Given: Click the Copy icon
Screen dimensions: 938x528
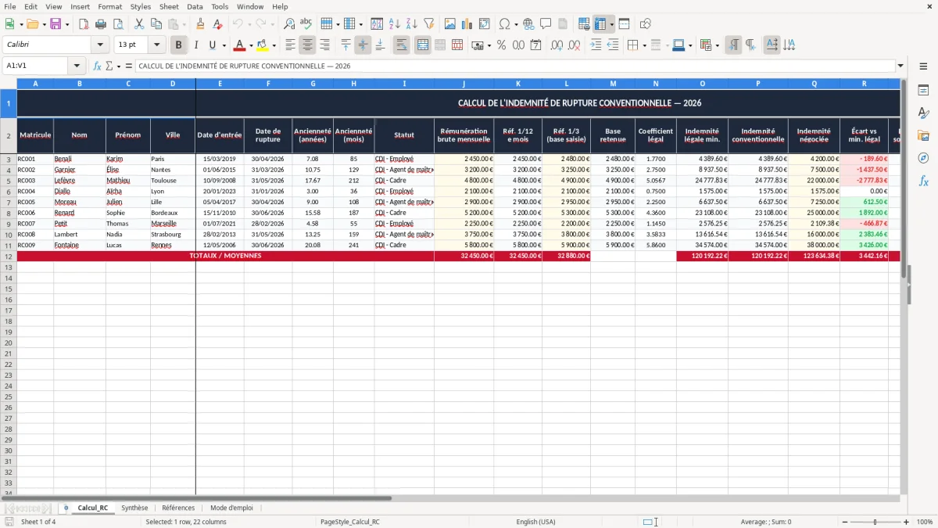Looking at the screenshot, I should [x=156, y=24].
